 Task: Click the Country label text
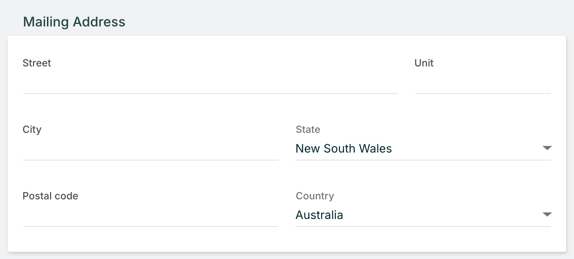click(x=315, y=196)
